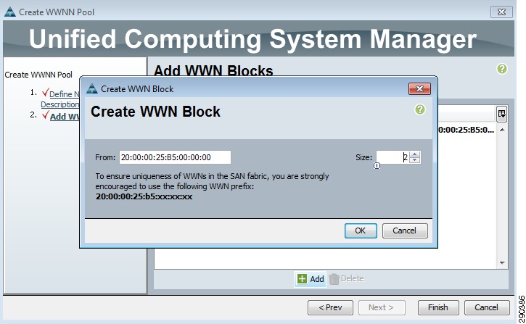
Task: Click scroll down arrow in WWN blocks list
Action: click(502, 262)
